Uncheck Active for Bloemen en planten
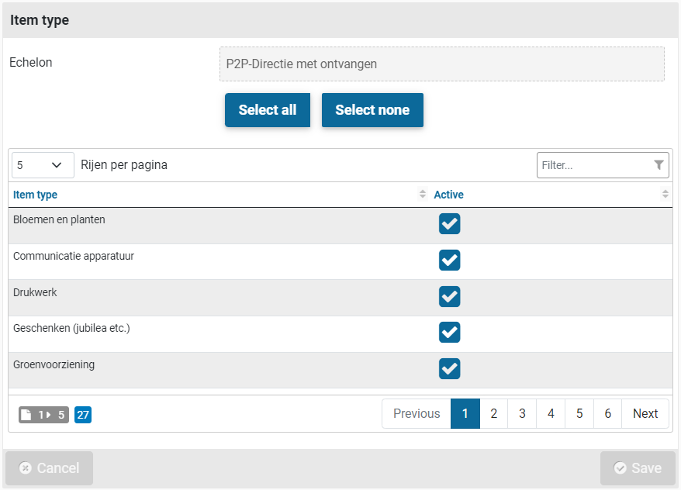681x490 pixels. (450, 224)
